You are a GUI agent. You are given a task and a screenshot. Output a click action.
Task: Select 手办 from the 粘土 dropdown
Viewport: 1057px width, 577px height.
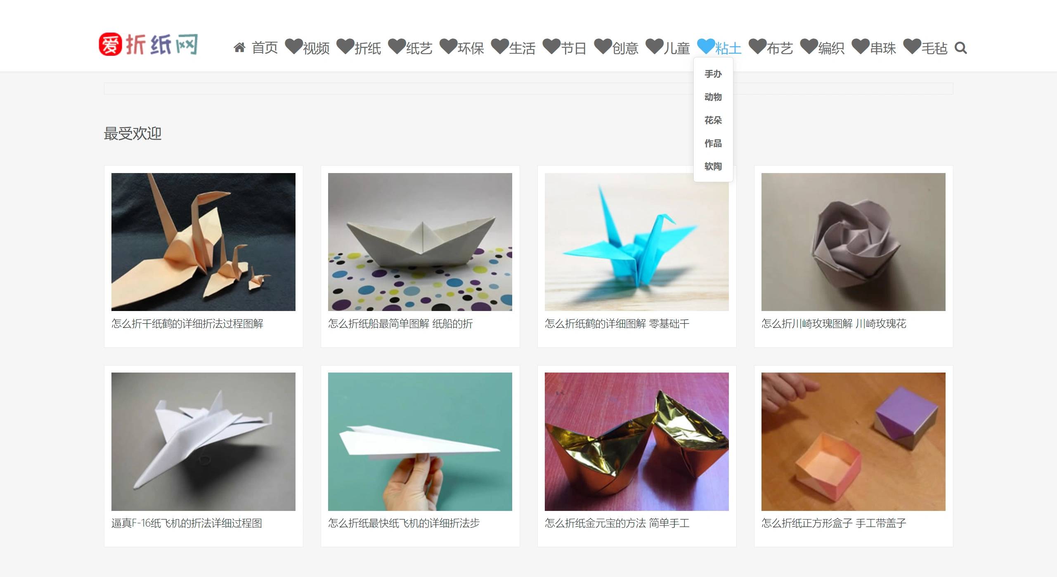[x=713, y=74]
